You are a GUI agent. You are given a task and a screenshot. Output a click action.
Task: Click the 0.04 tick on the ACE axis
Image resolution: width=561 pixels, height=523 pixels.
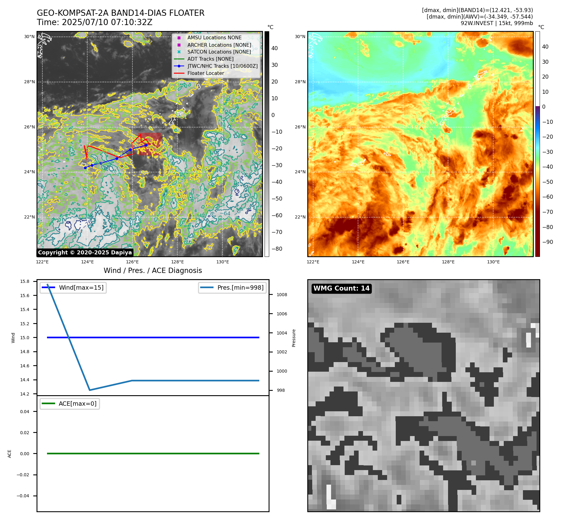25,412
